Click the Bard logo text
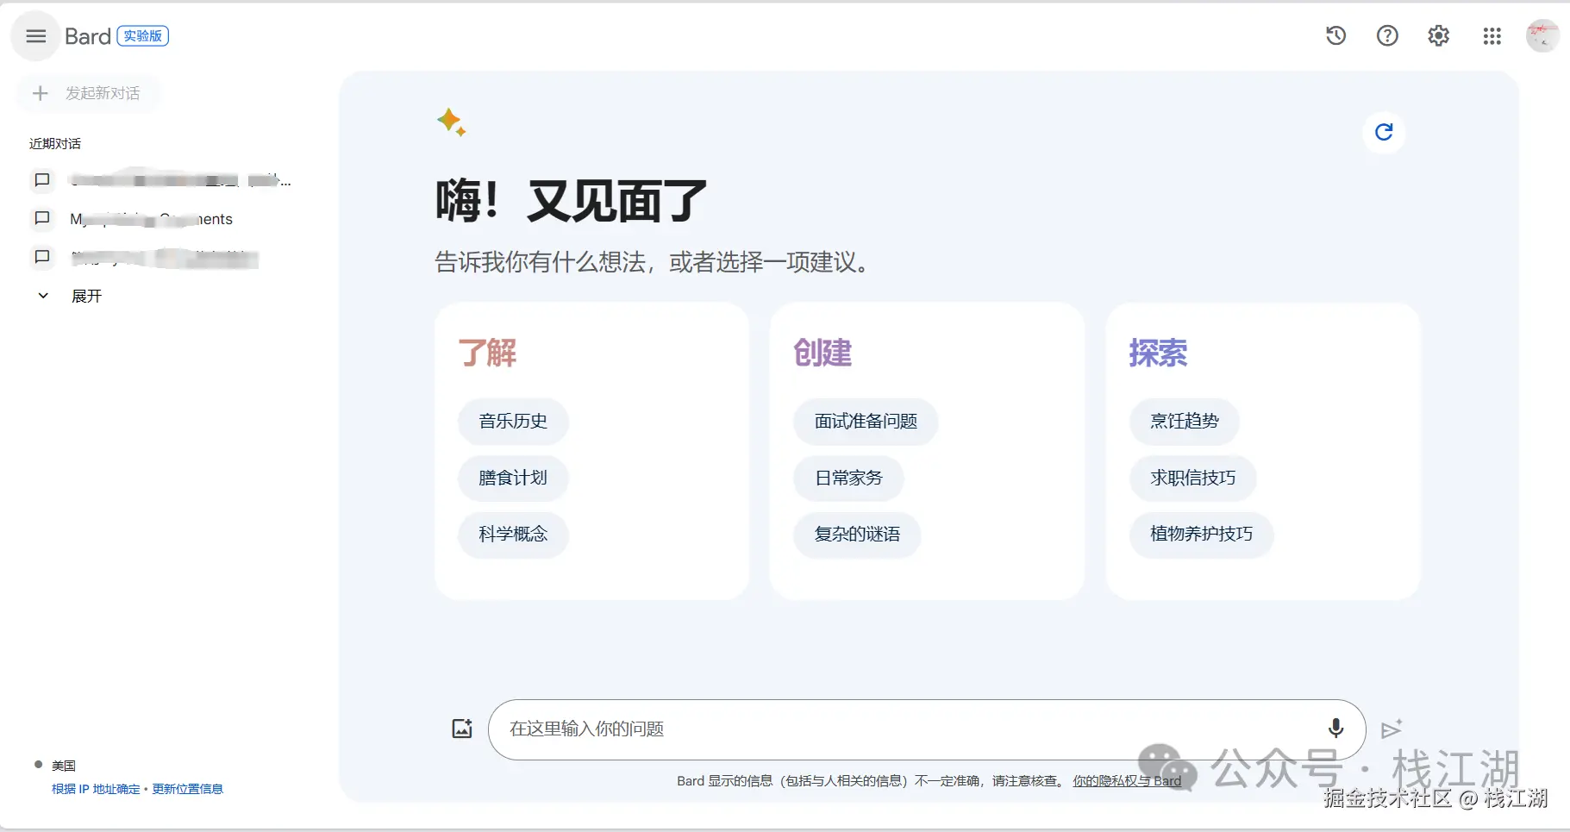Viewport: 1570px width, 832px height. (88, 36)
